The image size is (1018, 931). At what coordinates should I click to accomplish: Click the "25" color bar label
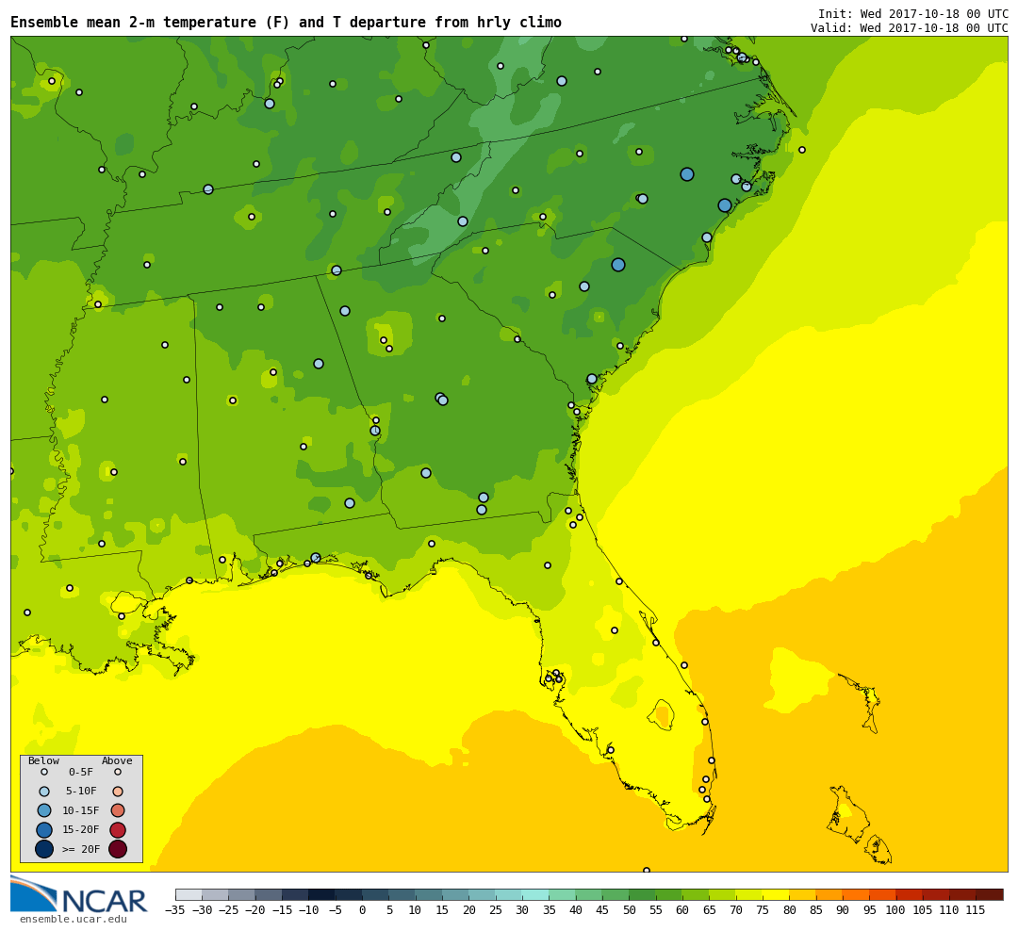coord(496,910)
